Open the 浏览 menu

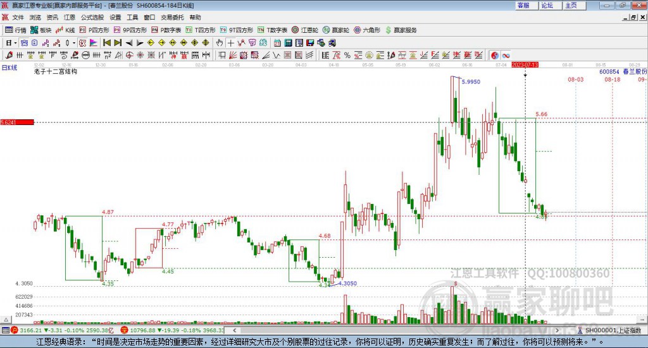point(35,17)
